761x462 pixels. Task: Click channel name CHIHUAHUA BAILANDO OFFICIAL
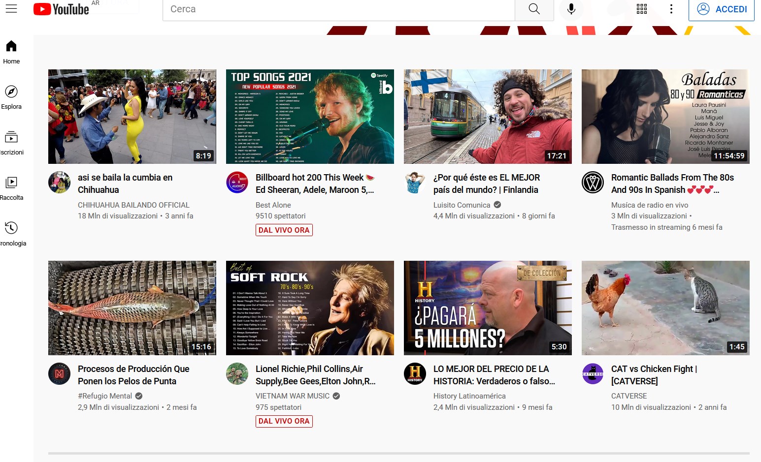pos(133,205)
